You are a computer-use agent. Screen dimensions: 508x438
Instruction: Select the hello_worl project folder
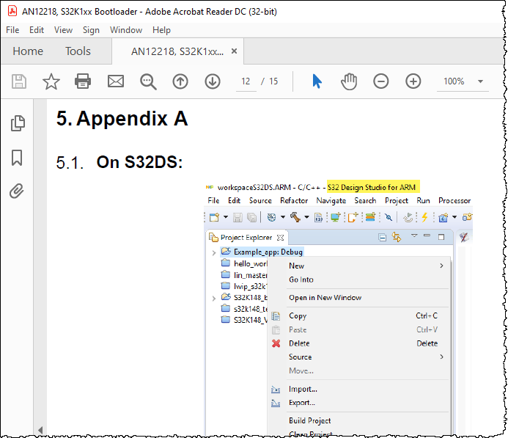pyautogui.click(x=245, y=263)
